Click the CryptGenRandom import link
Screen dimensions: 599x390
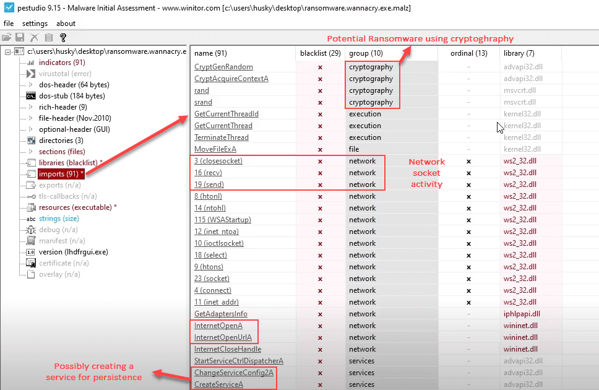pyautogui.click(x=223, y=67)
